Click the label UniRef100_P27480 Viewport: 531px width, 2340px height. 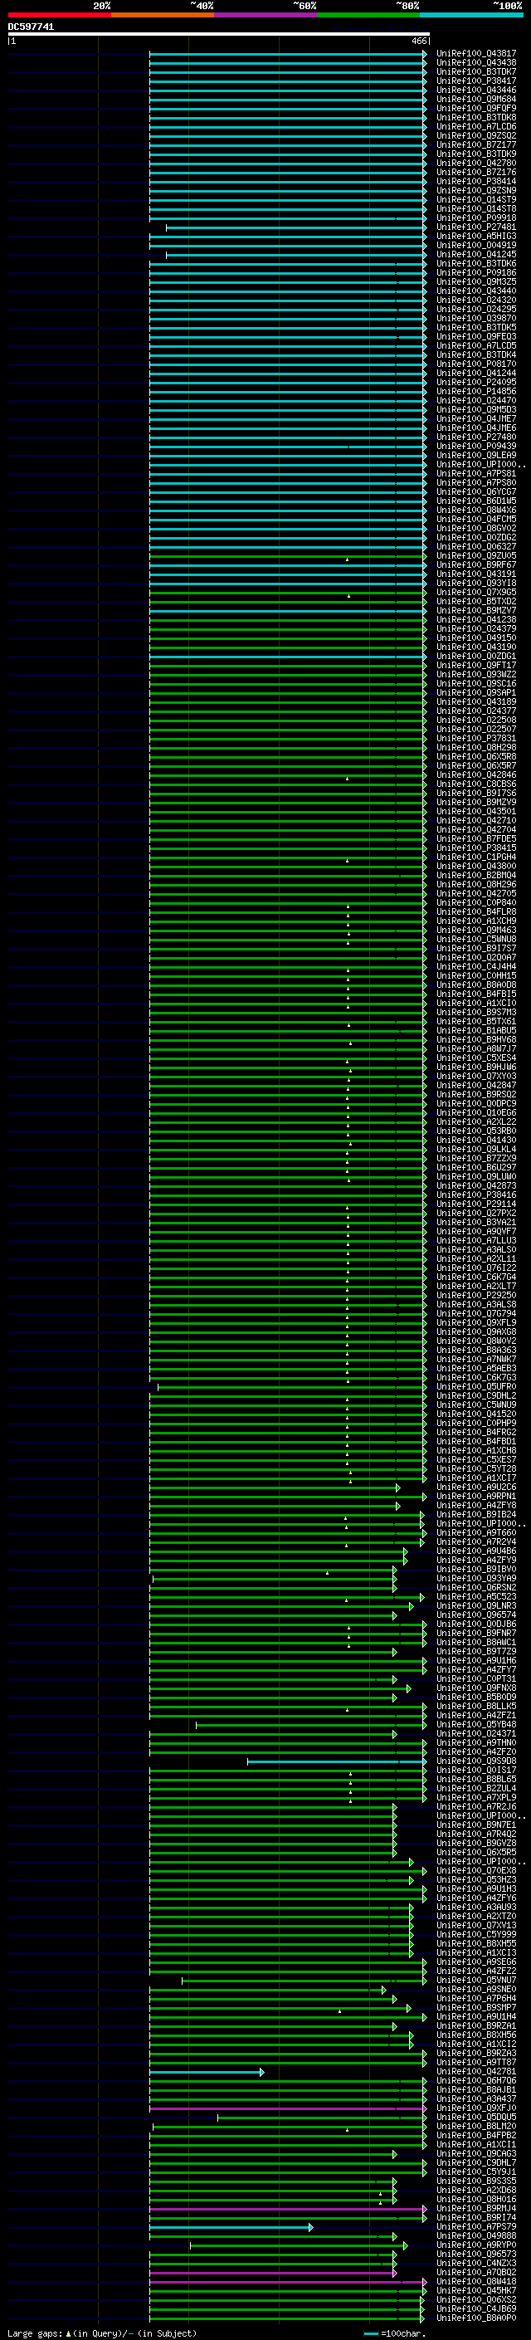[x=476, y=437]
